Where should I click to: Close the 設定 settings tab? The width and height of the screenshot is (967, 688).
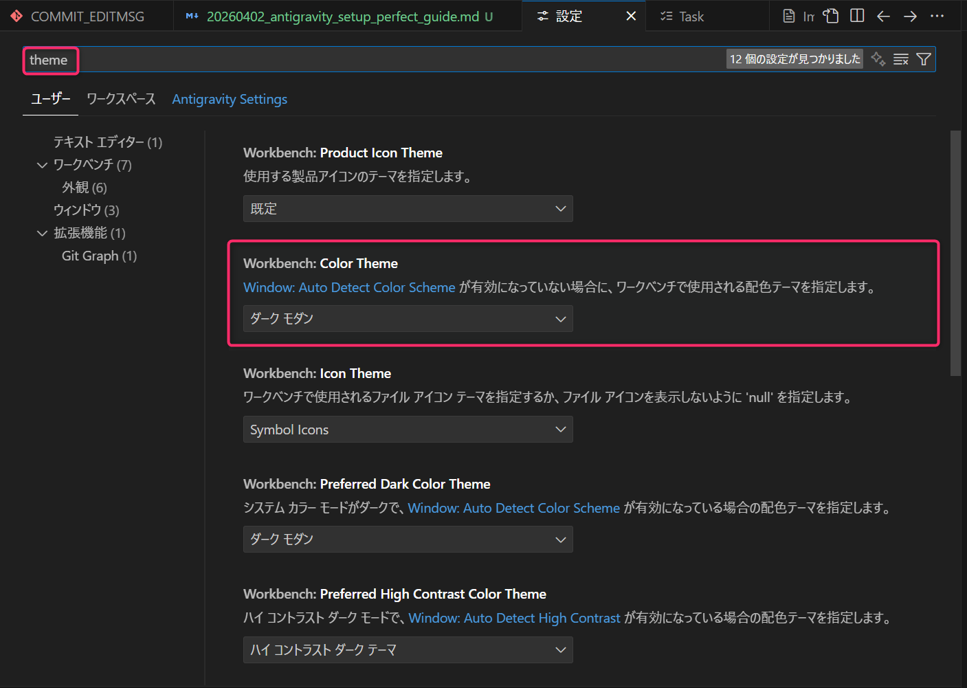point(631,16)
